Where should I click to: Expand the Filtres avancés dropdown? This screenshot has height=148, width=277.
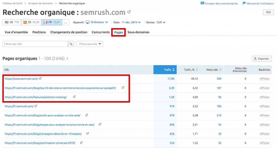pyautogui.click(x=90, y=44)
